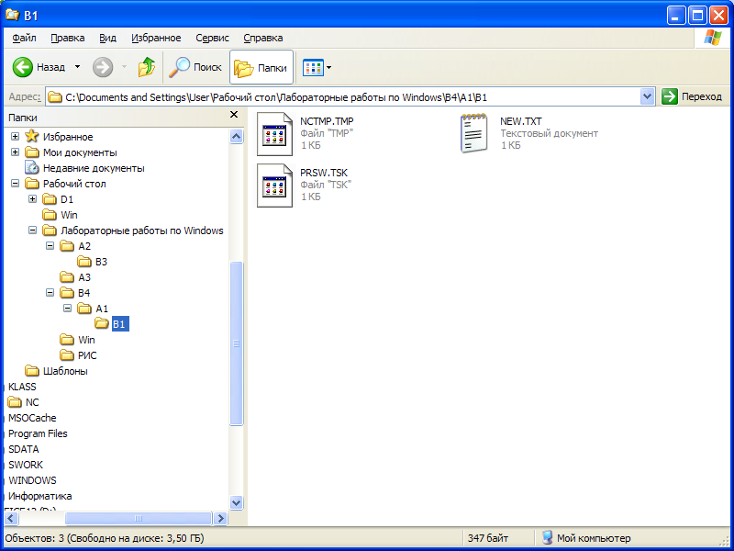Viewport: 734px width, 551px height.
Task: Expand the Мои документы tree node
Action: [15, 152]
